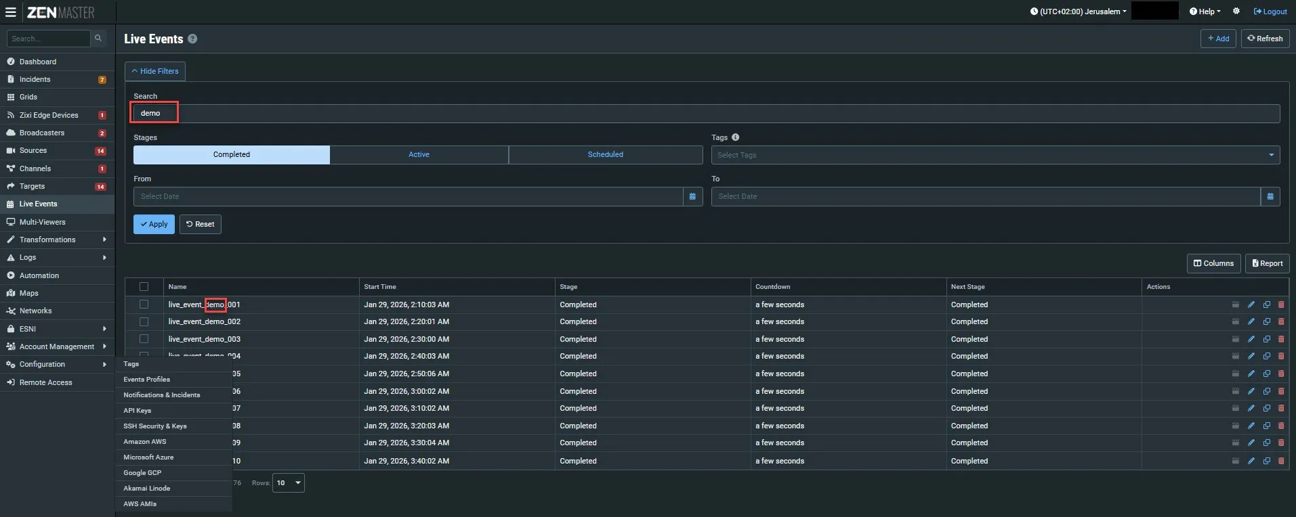Image resolution: width=1296 pixels, height=517 pixels.
Task: Clone live_event_demo_002 using the copy icon
Action: click(x=1266, y=321)
